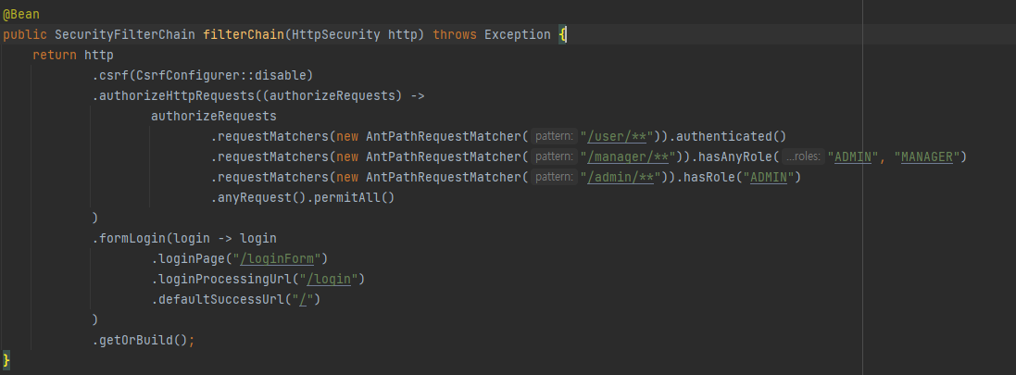
Task: Click "ADMIN" string inside hasRole
Action: coord(769,177)
